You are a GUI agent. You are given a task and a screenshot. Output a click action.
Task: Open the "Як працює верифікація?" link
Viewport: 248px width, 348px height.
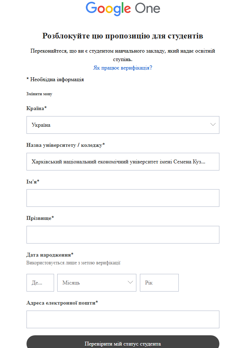123,67
